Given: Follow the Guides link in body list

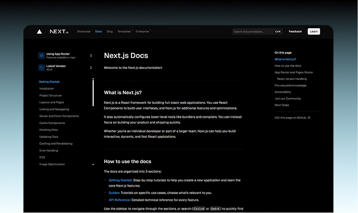Looking at the screenshot, I should 114,193.
